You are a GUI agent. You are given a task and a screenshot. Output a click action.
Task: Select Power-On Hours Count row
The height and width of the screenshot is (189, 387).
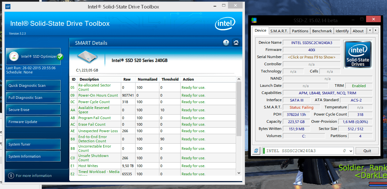153,95
